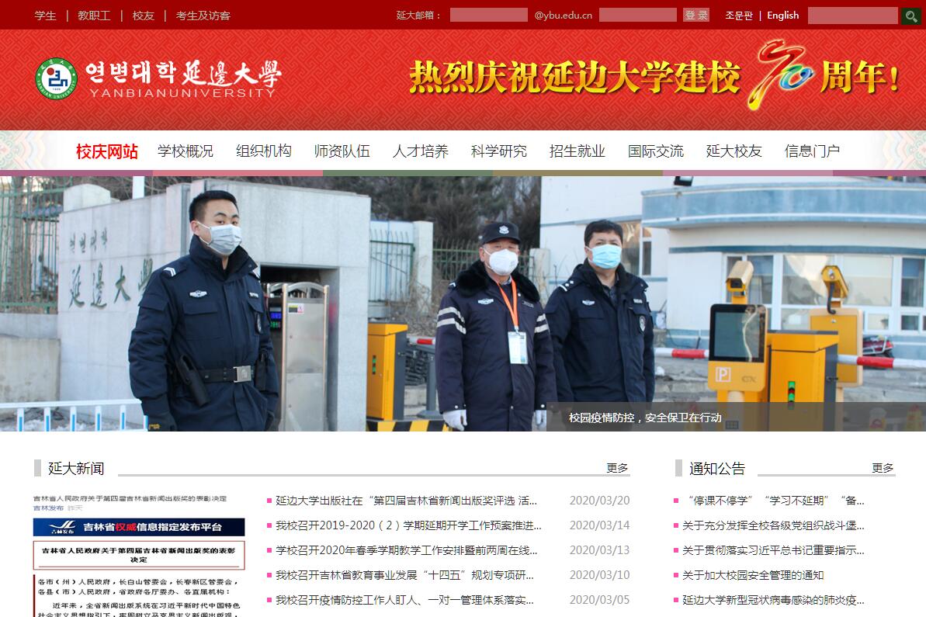This screenshot has height=617, width=926.
Task: Click the green search magnifier icon
Action: [x=910, y=16]
